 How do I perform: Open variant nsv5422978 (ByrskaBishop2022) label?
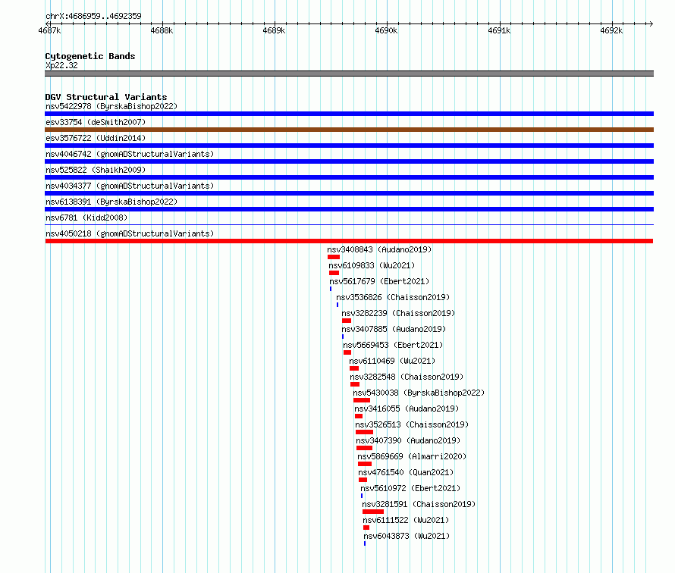coord(111,106)
